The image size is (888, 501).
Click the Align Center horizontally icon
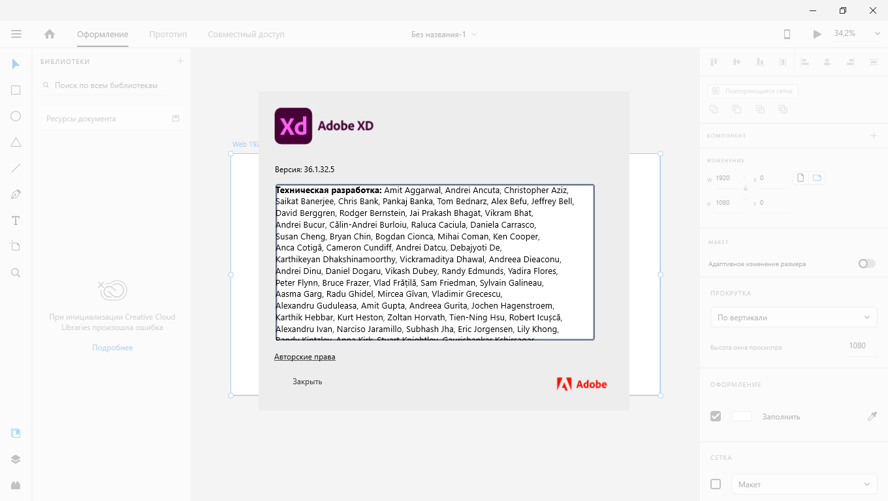click(x=827, y=62)
